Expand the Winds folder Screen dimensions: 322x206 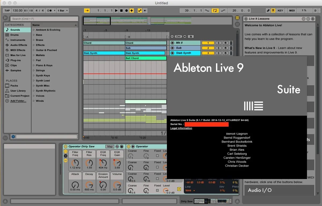pyautogui.click(x=34, y=101)
